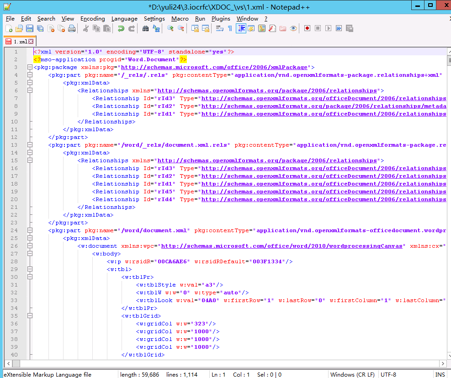Start macro recording with red dot

point(307,28)
